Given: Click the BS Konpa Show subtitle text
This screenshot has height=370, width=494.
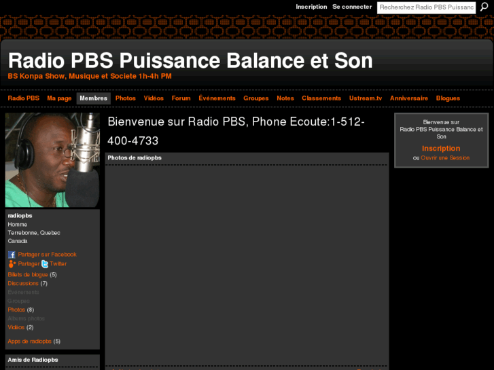Looking at the screenshot, I should click(x=90, y=76).
